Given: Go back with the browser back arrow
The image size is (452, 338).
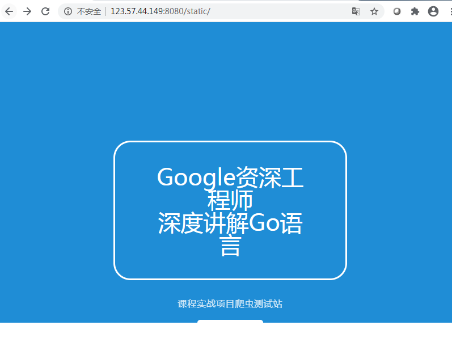Looking at the screenshot, I should coord(9,11).
